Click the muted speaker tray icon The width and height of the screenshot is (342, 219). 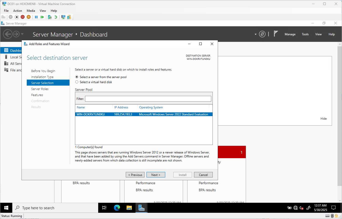[x=301, y=208]
